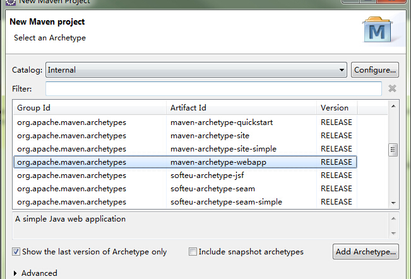This screenshot has height=279, width=411.
Task: Clear the filter with the X icon
Action: pos(392,88)
